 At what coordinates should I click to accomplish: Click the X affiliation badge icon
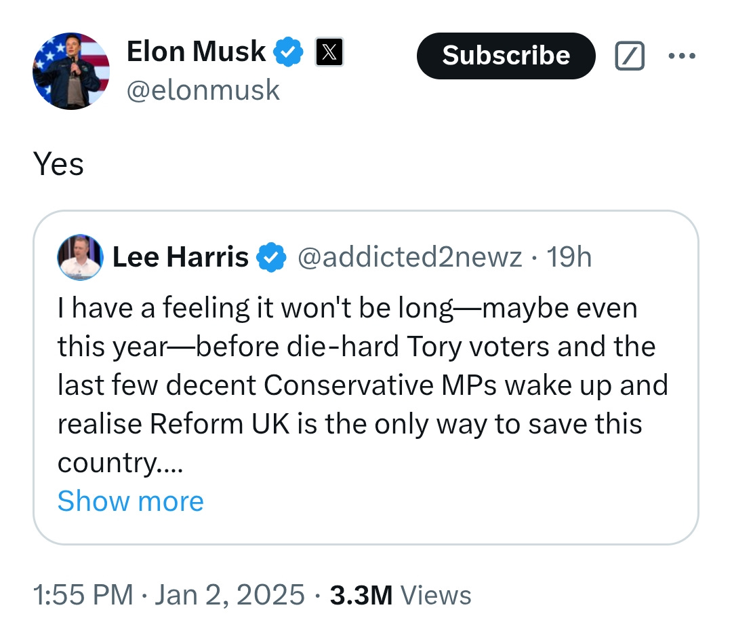click(x=329, y=53)
